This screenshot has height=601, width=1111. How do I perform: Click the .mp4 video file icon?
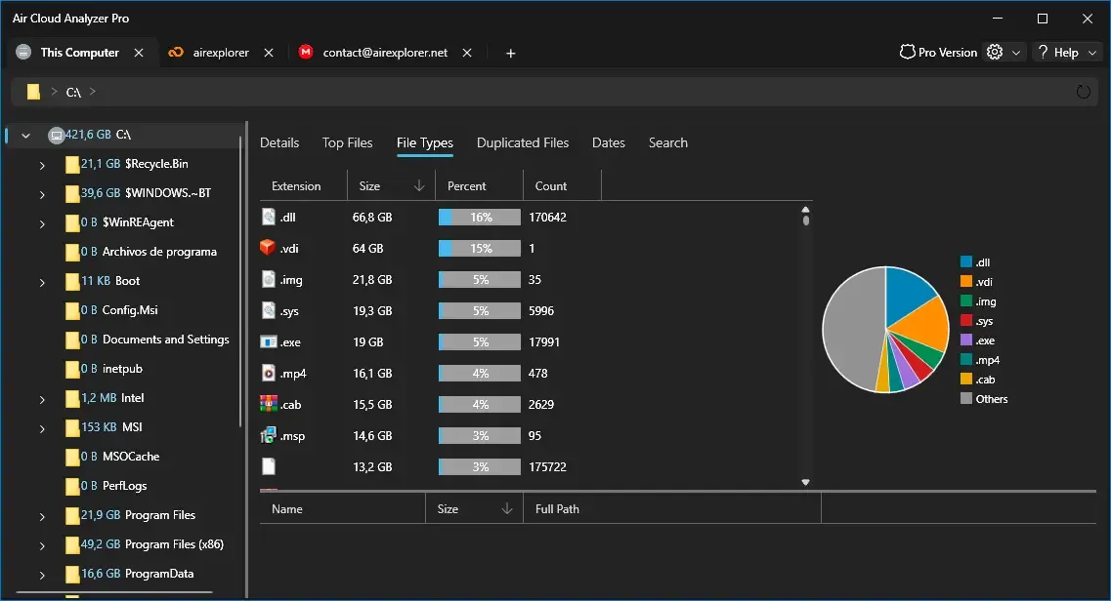click(269, 373)
